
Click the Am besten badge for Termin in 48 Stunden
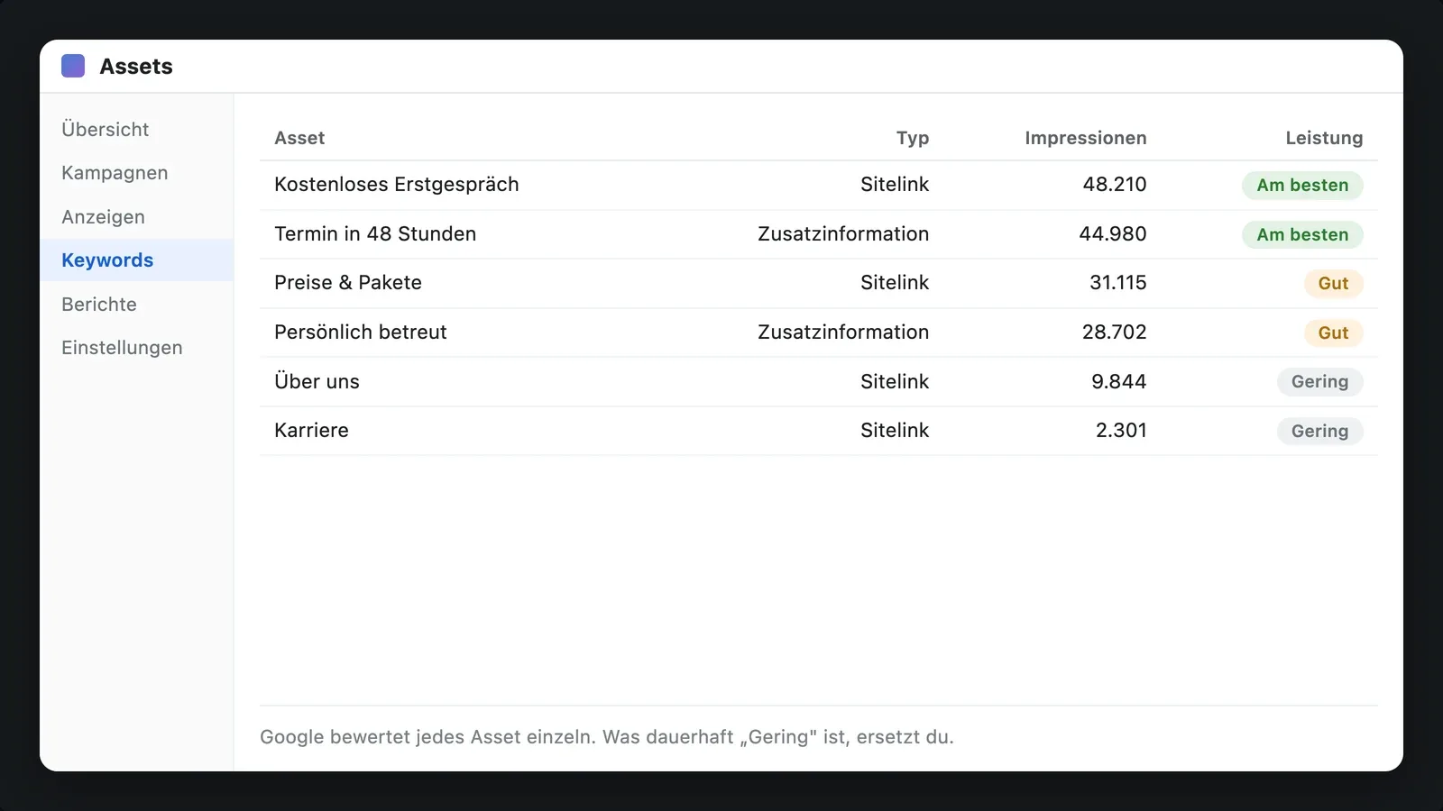[1302, 234]
